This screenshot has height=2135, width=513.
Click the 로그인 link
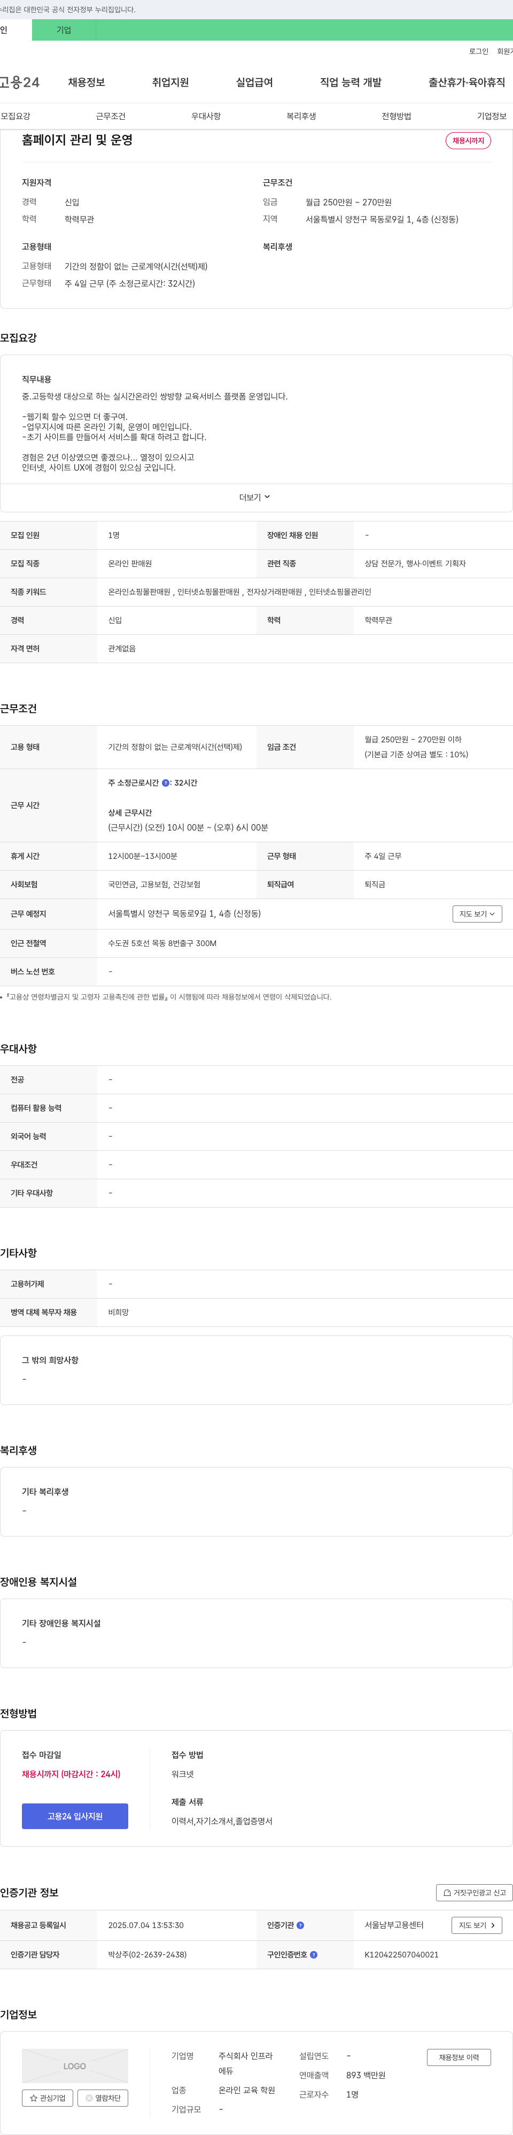478,51
